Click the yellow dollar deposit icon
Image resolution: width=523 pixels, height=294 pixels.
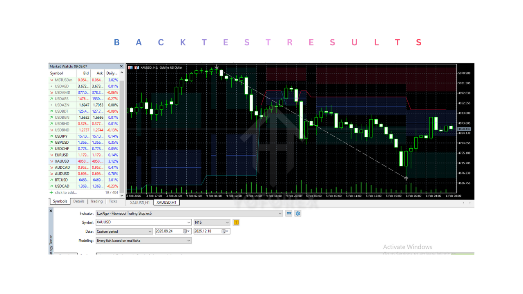pyautogui.click(x=236, y=222)
